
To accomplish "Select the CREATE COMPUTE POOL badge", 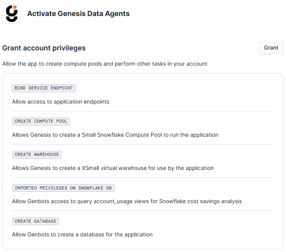I will point(41,122).
